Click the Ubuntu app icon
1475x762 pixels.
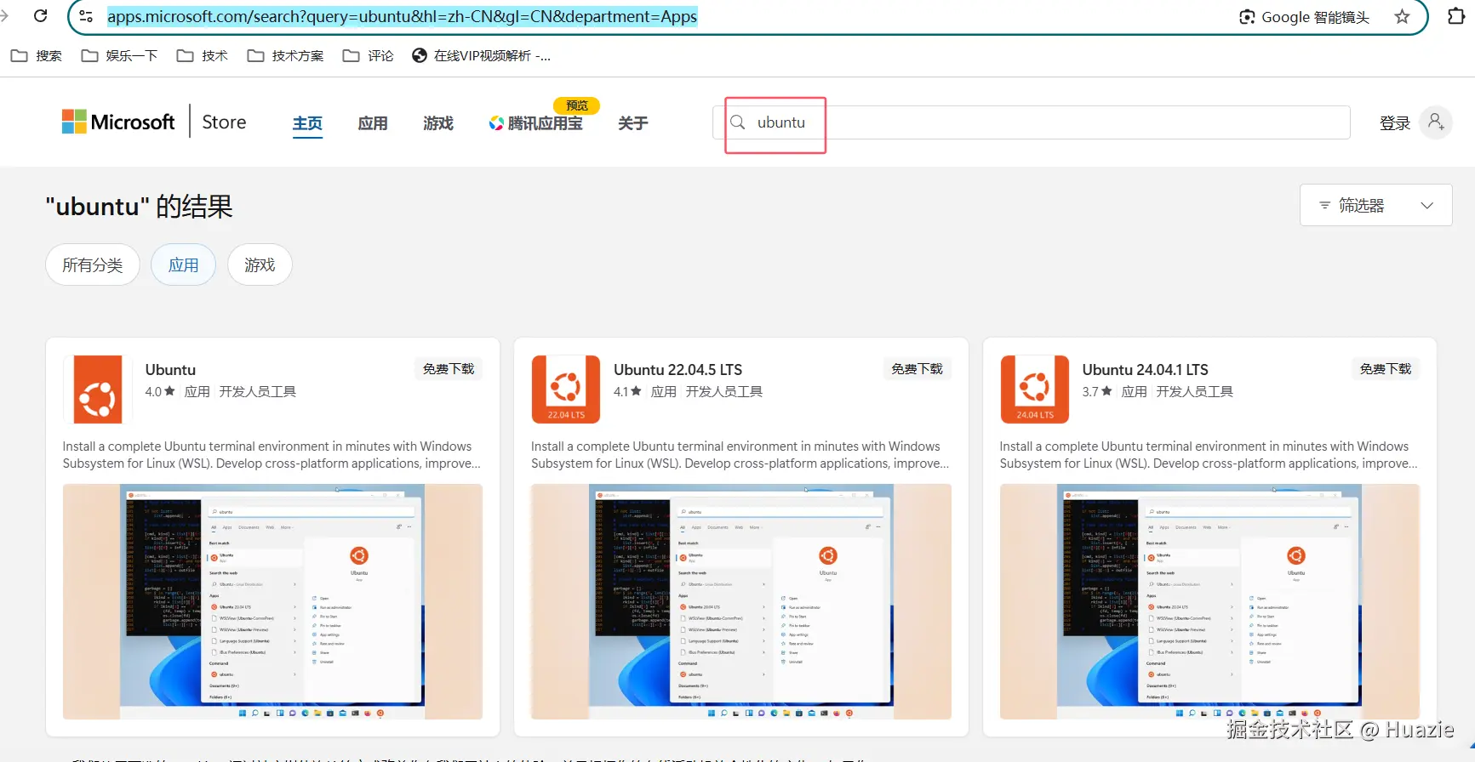[97, 390]
